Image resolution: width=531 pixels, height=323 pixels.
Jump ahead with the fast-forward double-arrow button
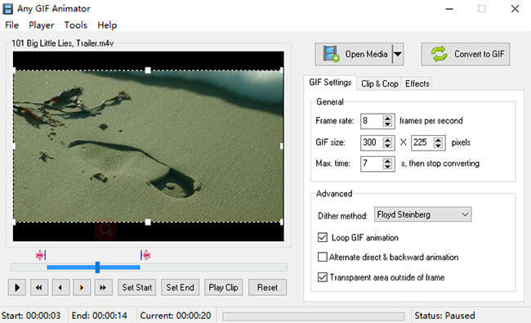(103, 287)
